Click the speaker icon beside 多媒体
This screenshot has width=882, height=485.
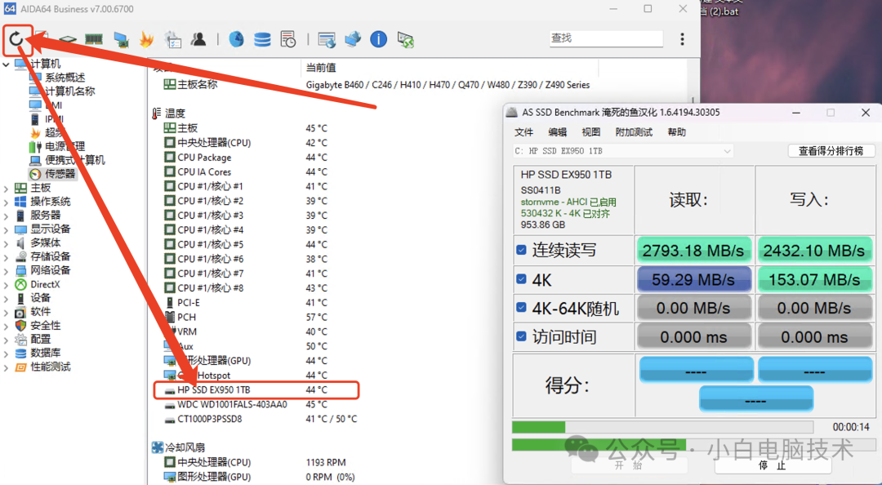[x=20, y=242]
